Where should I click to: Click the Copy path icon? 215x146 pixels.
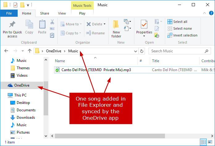pos(52,28)
